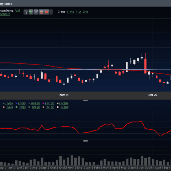
Task: Switch to the 1 yr range
Action: [78, 12]
